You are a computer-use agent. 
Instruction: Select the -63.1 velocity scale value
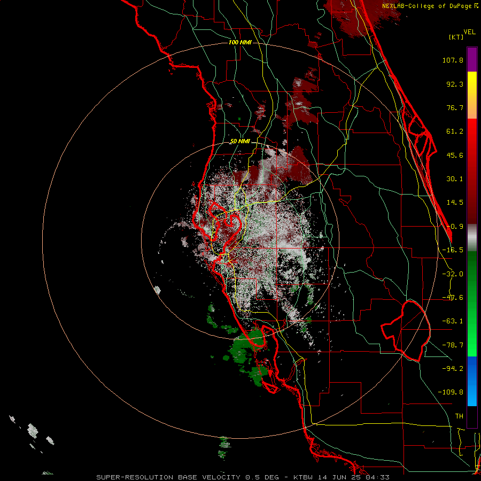[453, 321]
